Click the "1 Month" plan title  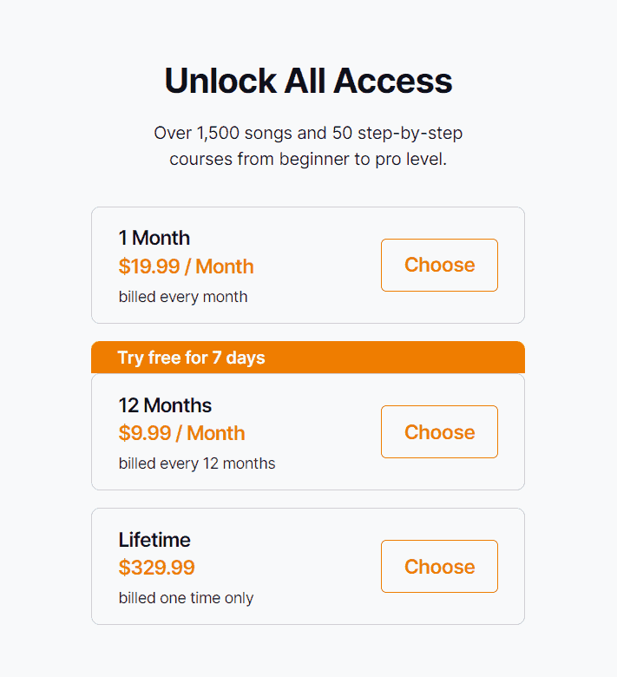pos(154,238)
